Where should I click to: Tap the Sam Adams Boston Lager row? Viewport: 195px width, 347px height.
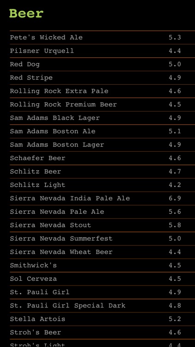coord(103,145)
